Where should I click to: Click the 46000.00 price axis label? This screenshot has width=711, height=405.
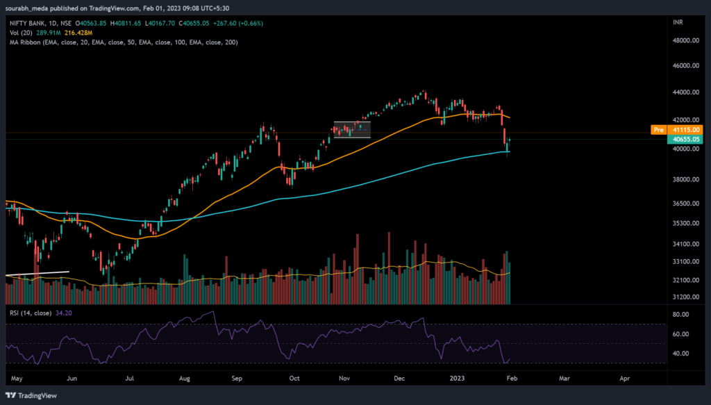[x=685, y=66]
